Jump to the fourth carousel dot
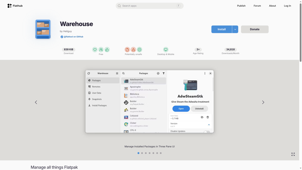 [x=149, y=153]
